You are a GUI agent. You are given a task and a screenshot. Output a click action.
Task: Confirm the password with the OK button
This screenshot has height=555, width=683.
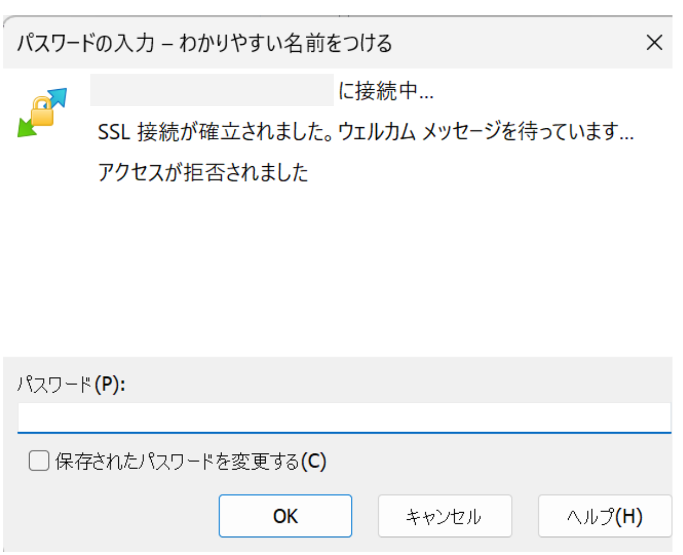[x=285, y=516]
